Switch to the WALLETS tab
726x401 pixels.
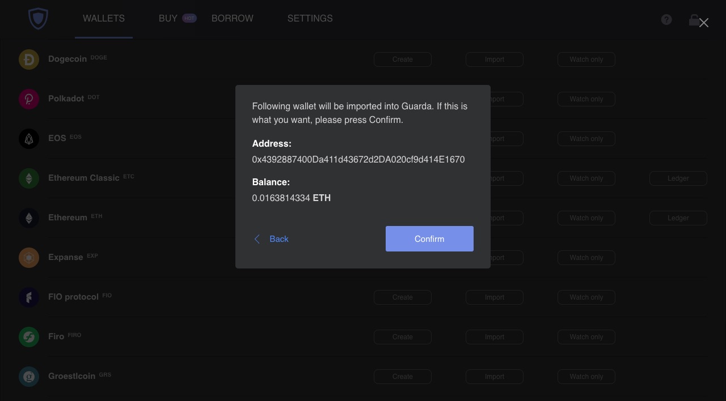click(x=104, y=19)
